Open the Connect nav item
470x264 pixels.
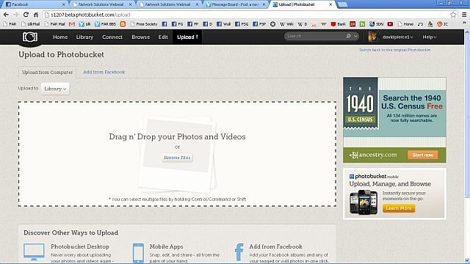112,37
